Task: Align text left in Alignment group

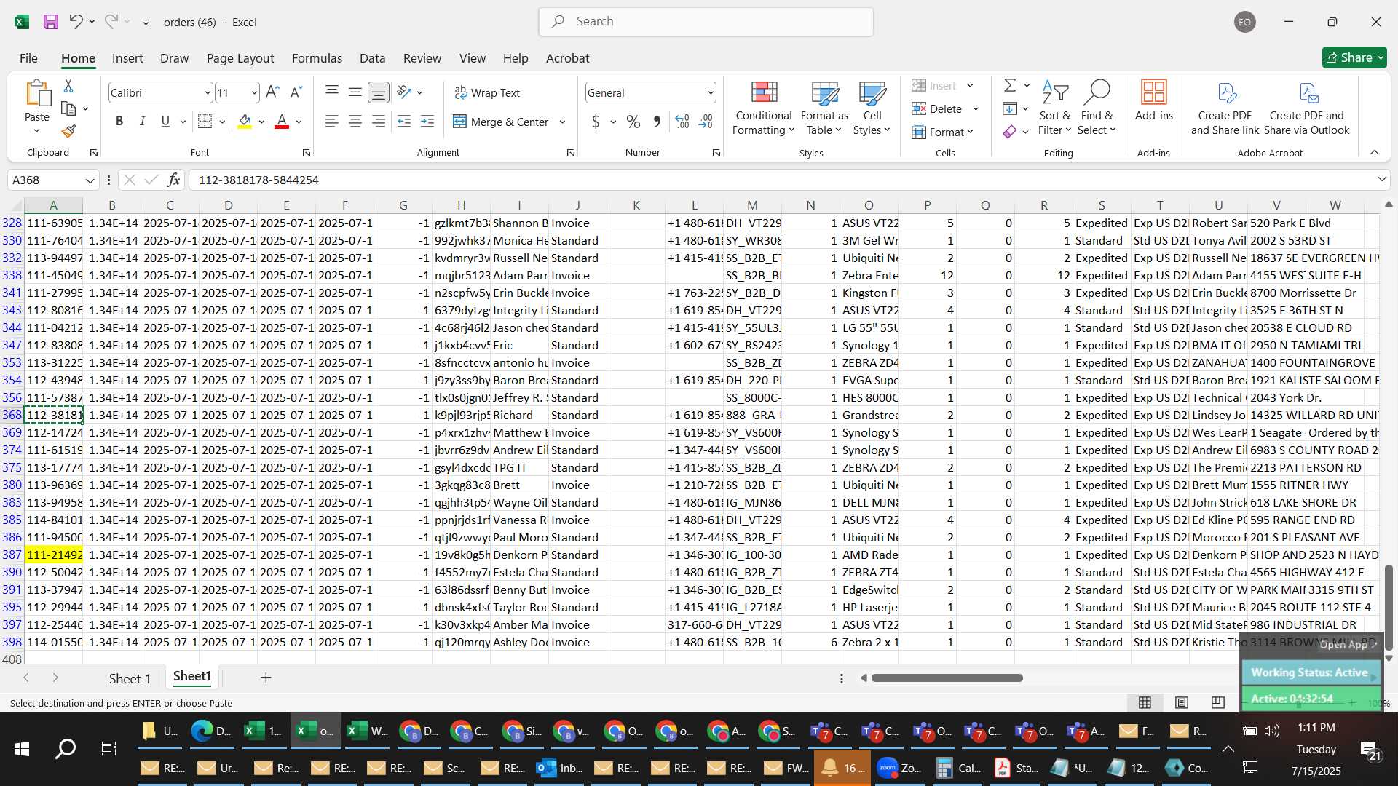Action: coord(332,122)
